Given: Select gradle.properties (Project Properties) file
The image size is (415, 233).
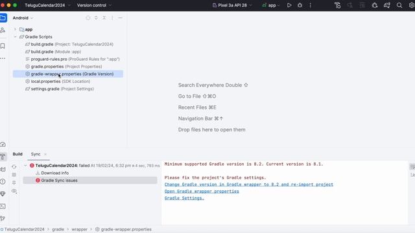Looking at the screenshot, I should [x=64, y=66].
